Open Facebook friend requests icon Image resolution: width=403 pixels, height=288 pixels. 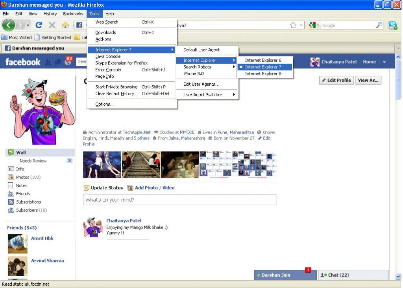pos(48,62)
